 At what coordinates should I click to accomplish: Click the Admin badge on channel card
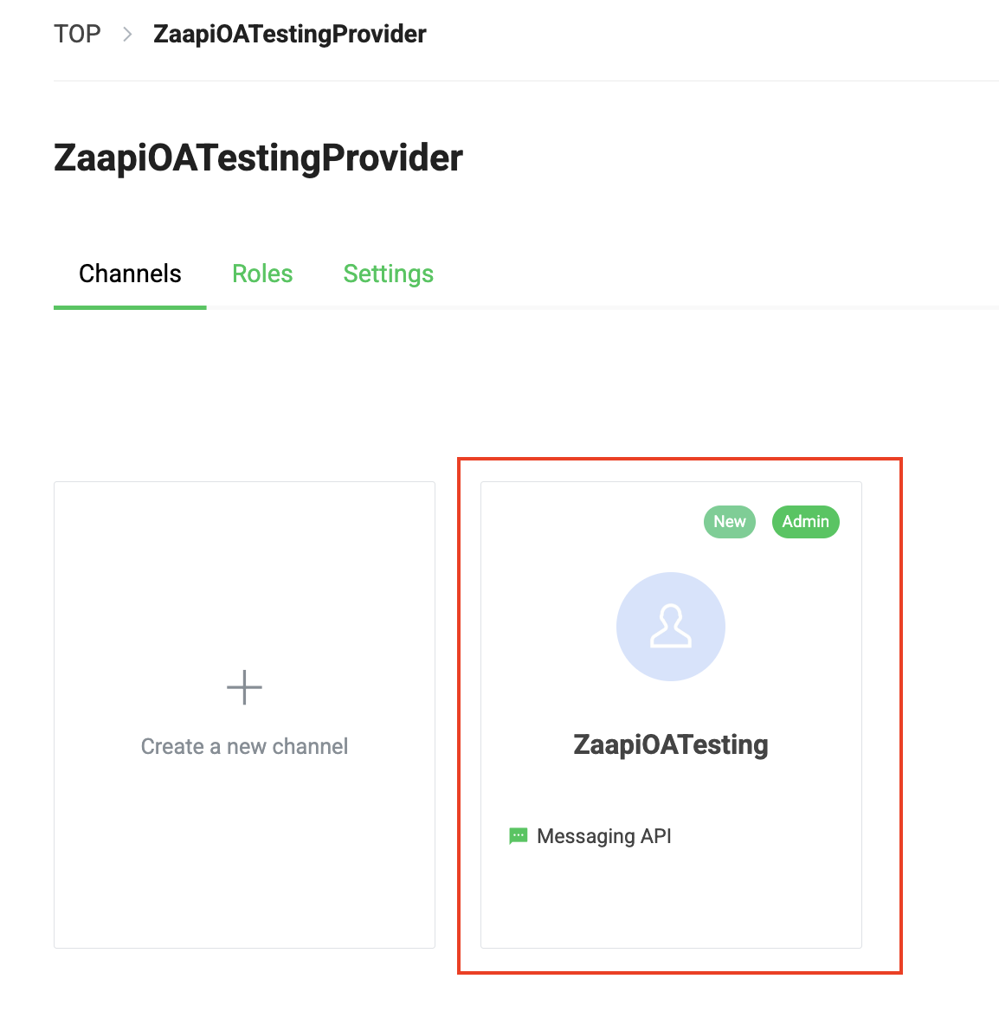[x=805, y=522]
